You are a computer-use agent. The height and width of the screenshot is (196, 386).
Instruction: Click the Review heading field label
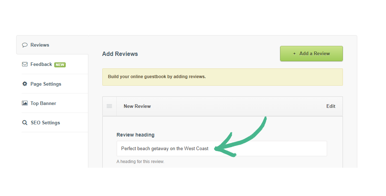pos(135,135)
